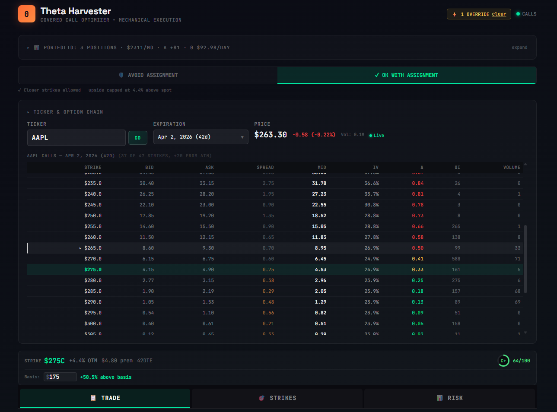Screen dimensions: 557x412
Task: Click the C+ score ring
Action: [503, 360]
